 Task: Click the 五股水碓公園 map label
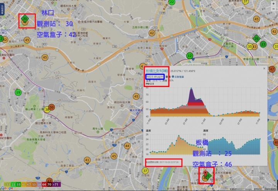tap(140, 27)
